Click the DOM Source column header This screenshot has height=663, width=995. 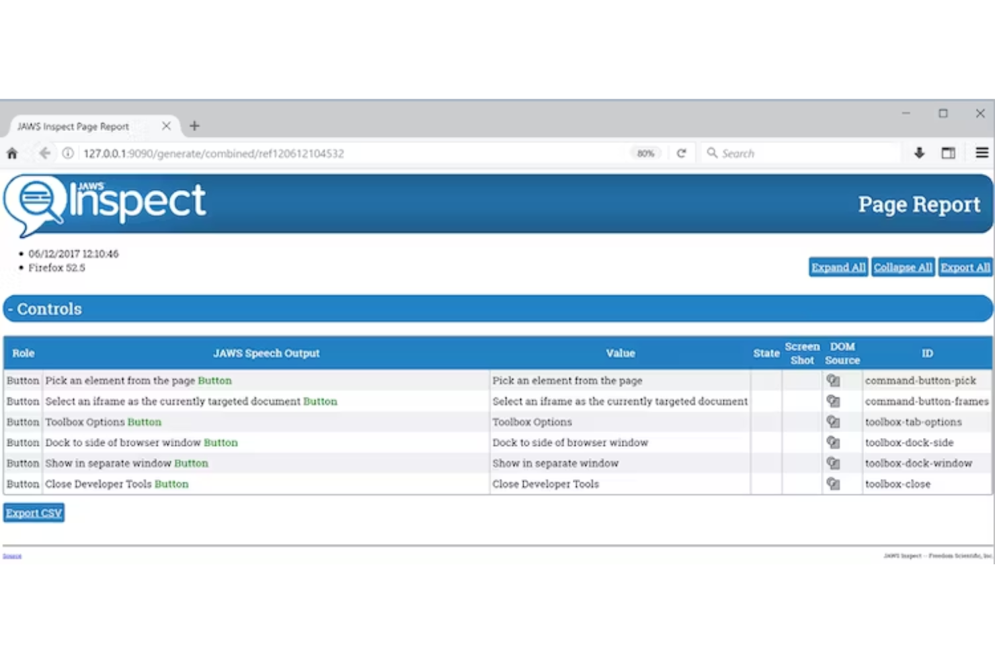[x=842, y=353]
